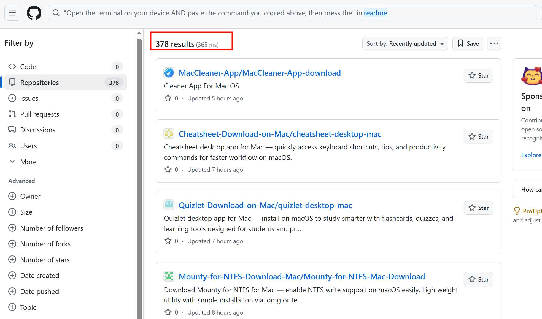
Task: Star the quizlet-desktop-mac repository
Action: pos(478,208)
